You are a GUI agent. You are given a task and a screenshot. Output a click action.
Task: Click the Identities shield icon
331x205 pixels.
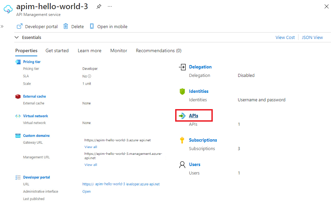click(182, 91)
